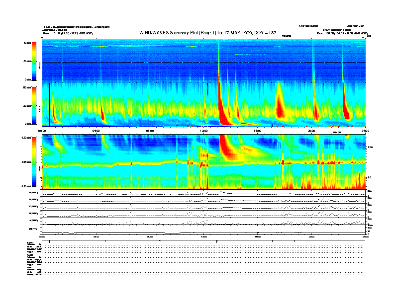Click the black horizontal line in RAD2 panel

pos(204,62)
